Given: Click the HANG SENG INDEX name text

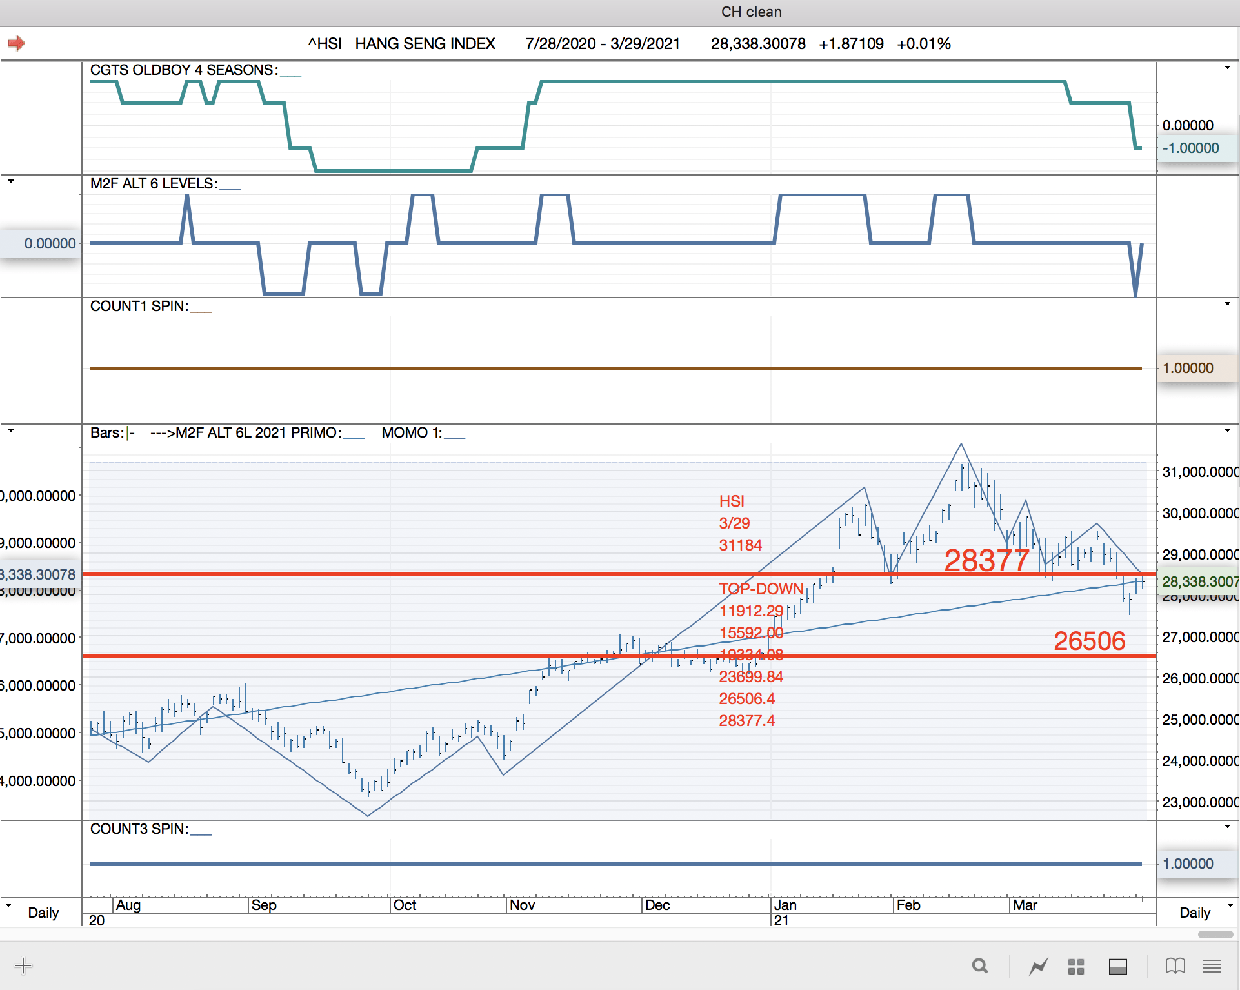Looking at the screenshot, I should tap(425, 44).
